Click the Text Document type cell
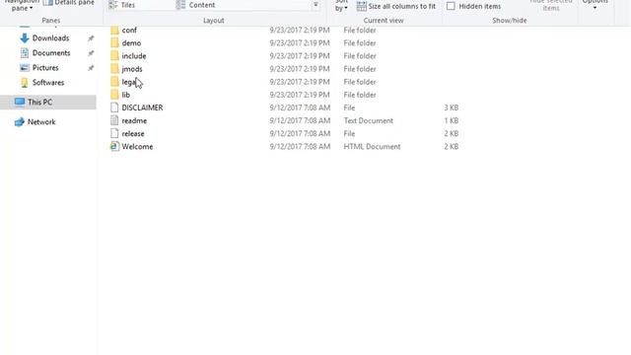The image size is (631, 355). pos(368,120)
